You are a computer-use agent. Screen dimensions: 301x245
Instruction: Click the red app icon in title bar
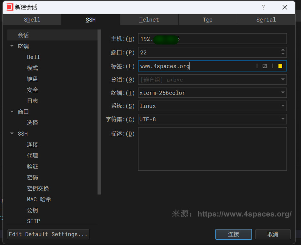[10, 7]
